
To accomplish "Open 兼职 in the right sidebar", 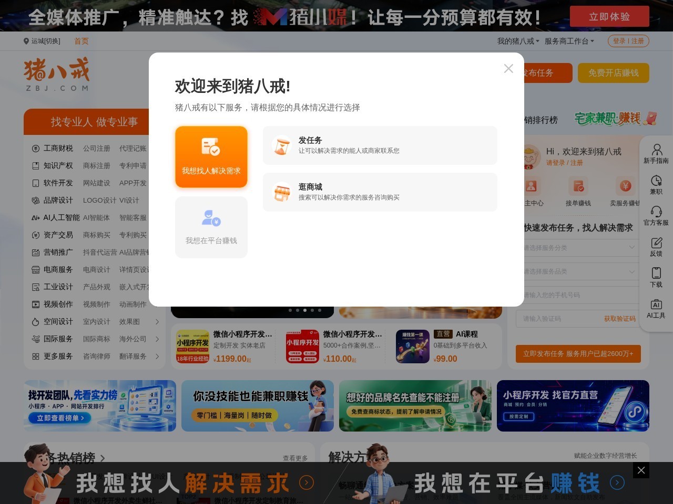I will (656, 185).
